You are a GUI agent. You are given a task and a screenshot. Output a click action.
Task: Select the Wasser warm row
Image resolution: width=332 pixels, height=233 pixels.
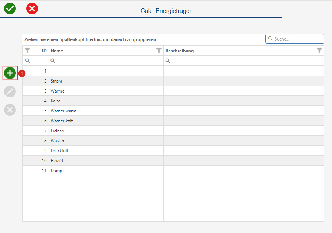pyautogui.click(x=173, y=111)
